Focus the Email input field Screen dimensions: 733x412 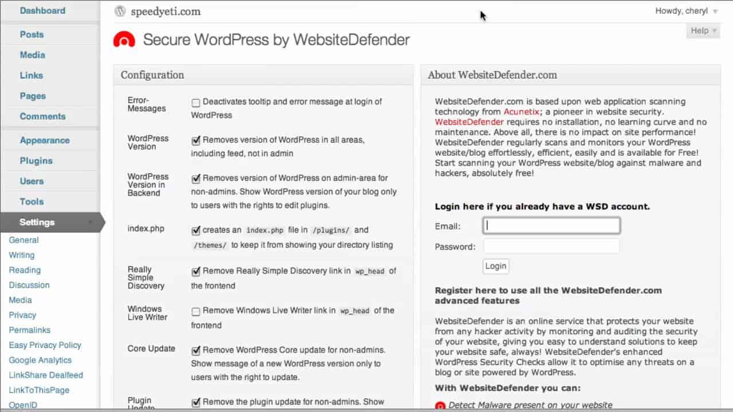tap(551, 225)
